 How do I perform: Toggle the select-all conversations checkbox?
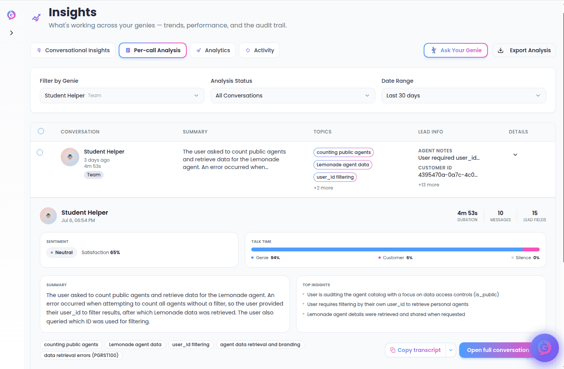point(41,131)
